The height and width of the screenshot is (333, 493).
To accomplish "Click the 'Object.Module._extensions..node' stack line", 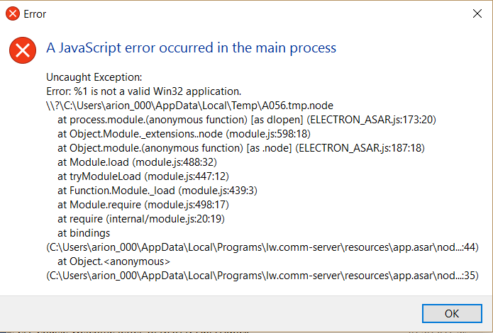I will click(184, 134).
